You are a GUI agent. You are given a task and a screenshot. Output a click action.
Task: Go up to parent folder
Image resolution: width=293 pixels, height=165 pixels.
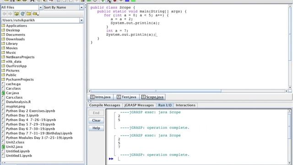coord(16,14)
